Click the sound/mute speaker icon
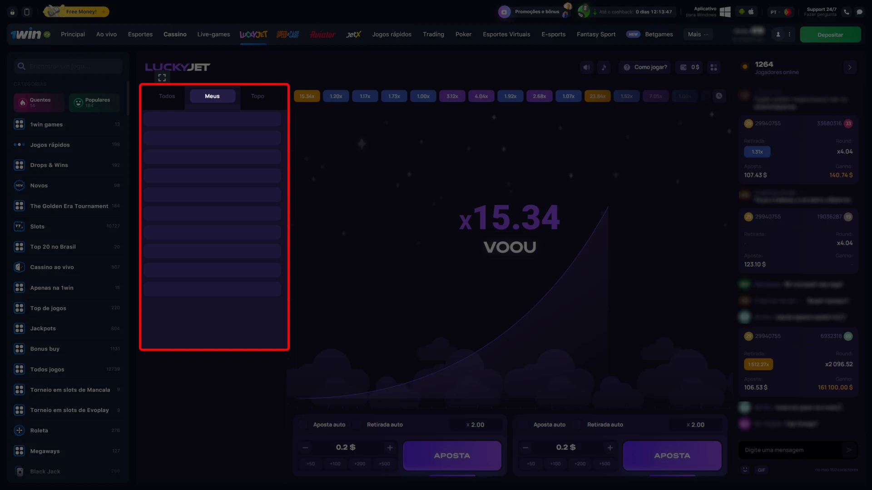The height and width of the screenshot is (490, 872). pos(586,67)
